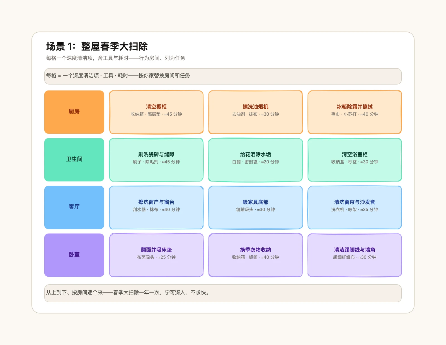Open the 吸家具底部 task card
Image resolution: width=446 pixels, height=345 pixels.
255,207
